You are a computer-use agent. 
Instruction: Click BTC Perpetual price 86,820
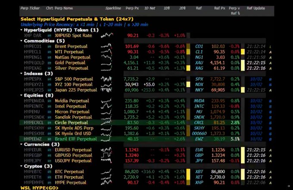(x=131, y=172)
